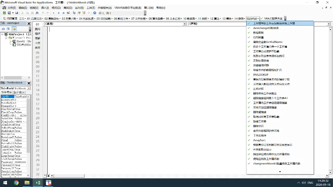Open the Windows Start menu

(x=5, y=183)
